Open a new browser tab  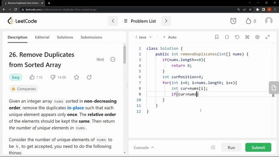pyautogui.click(x=49, y=3)
